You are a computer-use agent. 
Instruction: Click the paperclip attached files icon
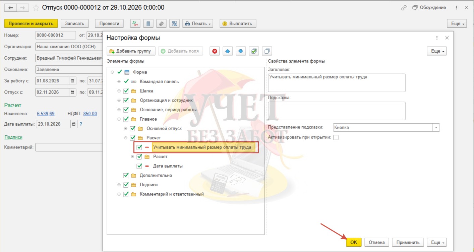tap(162, 23)
